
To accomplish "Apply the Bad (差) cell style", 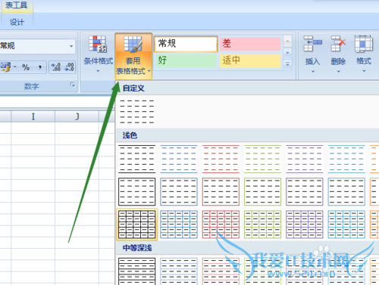I will point(250,44).
